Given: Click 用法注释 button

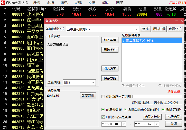Looking at the screenshot, I should coord(159,29).
